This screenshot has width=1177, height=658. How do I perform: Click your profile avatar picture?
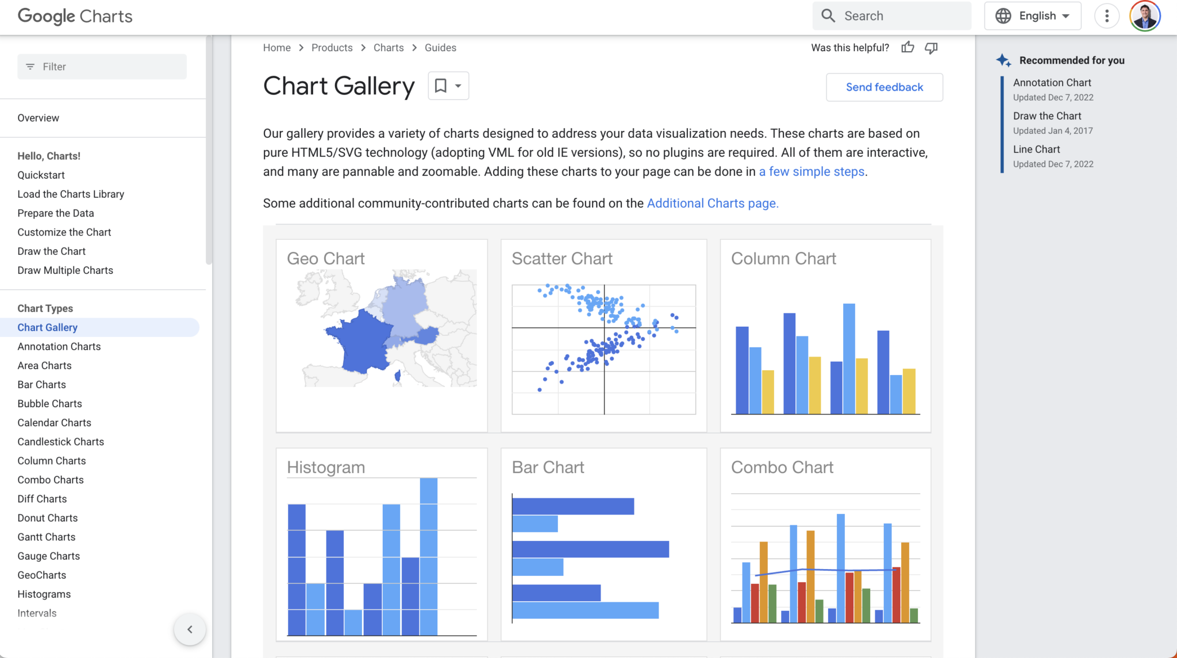[x=1145, y=16]
